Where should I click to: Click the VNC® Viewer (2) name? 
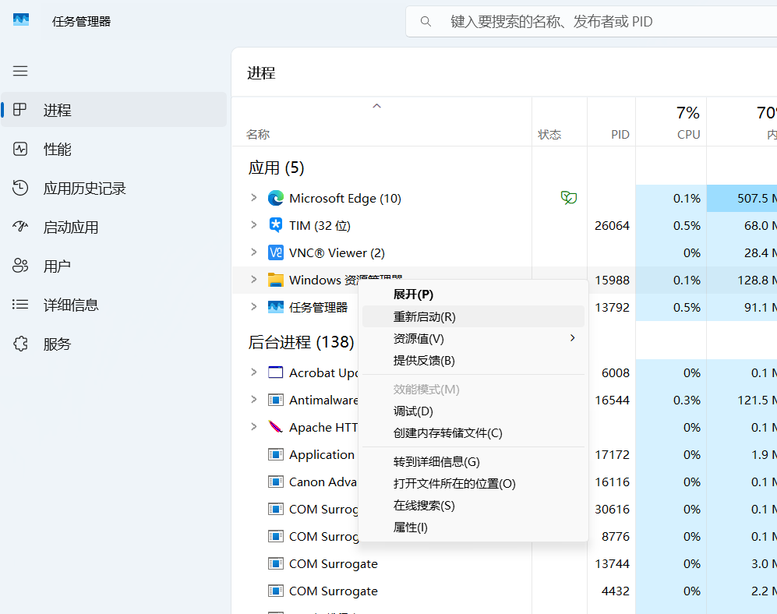tap(337, 252)
